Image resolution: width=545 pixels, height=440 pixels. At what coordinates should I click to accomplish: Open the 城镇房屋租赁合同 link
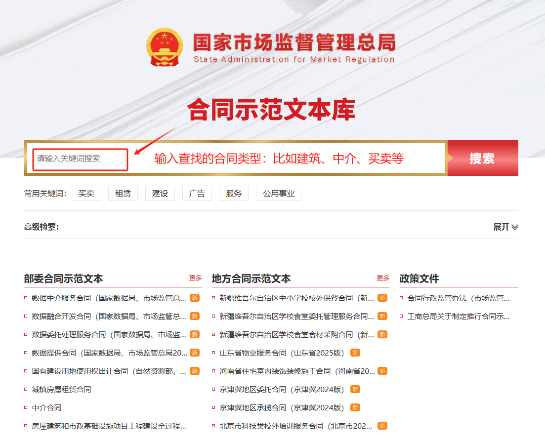(61, 389)
